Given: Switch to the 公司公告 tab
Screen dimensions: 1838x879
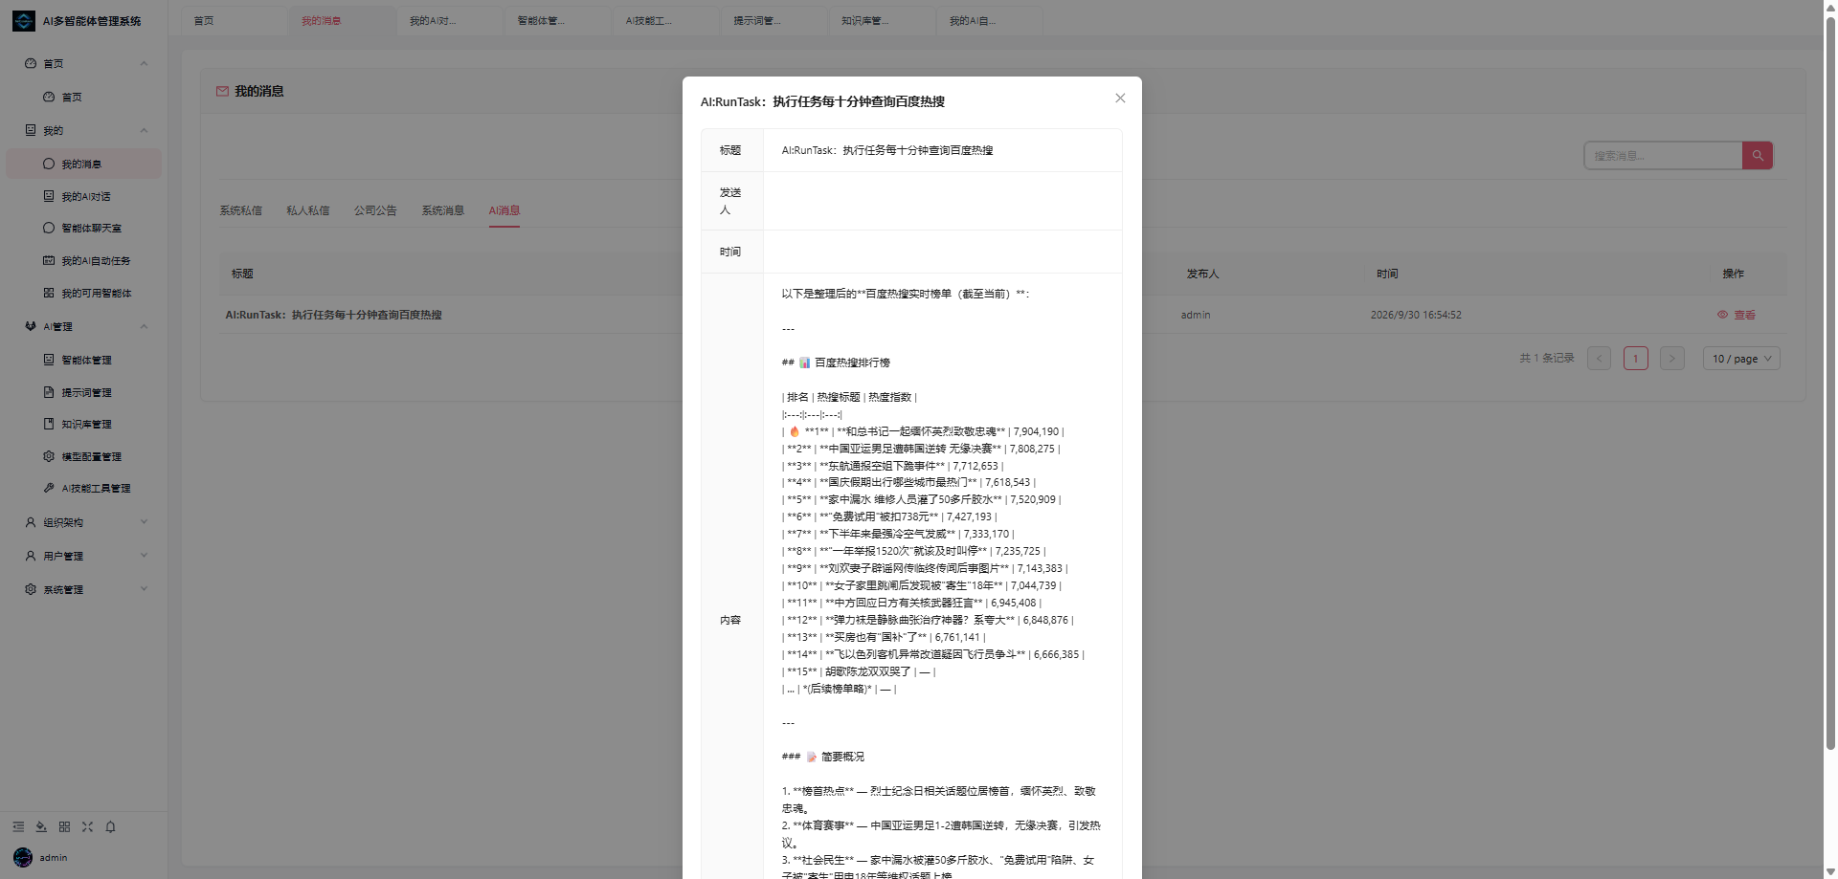Looking at the screenshot, I should pyautogui.click(x=375, y=210).
